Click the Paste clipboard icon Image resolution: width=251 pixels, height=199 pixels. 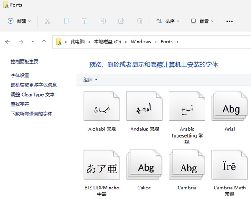coord(85,21)
